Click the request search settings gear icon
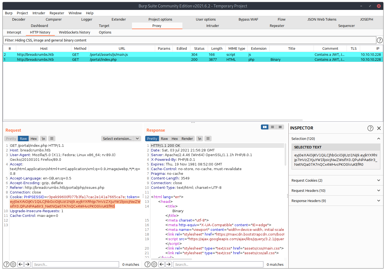 click(13, 264)
